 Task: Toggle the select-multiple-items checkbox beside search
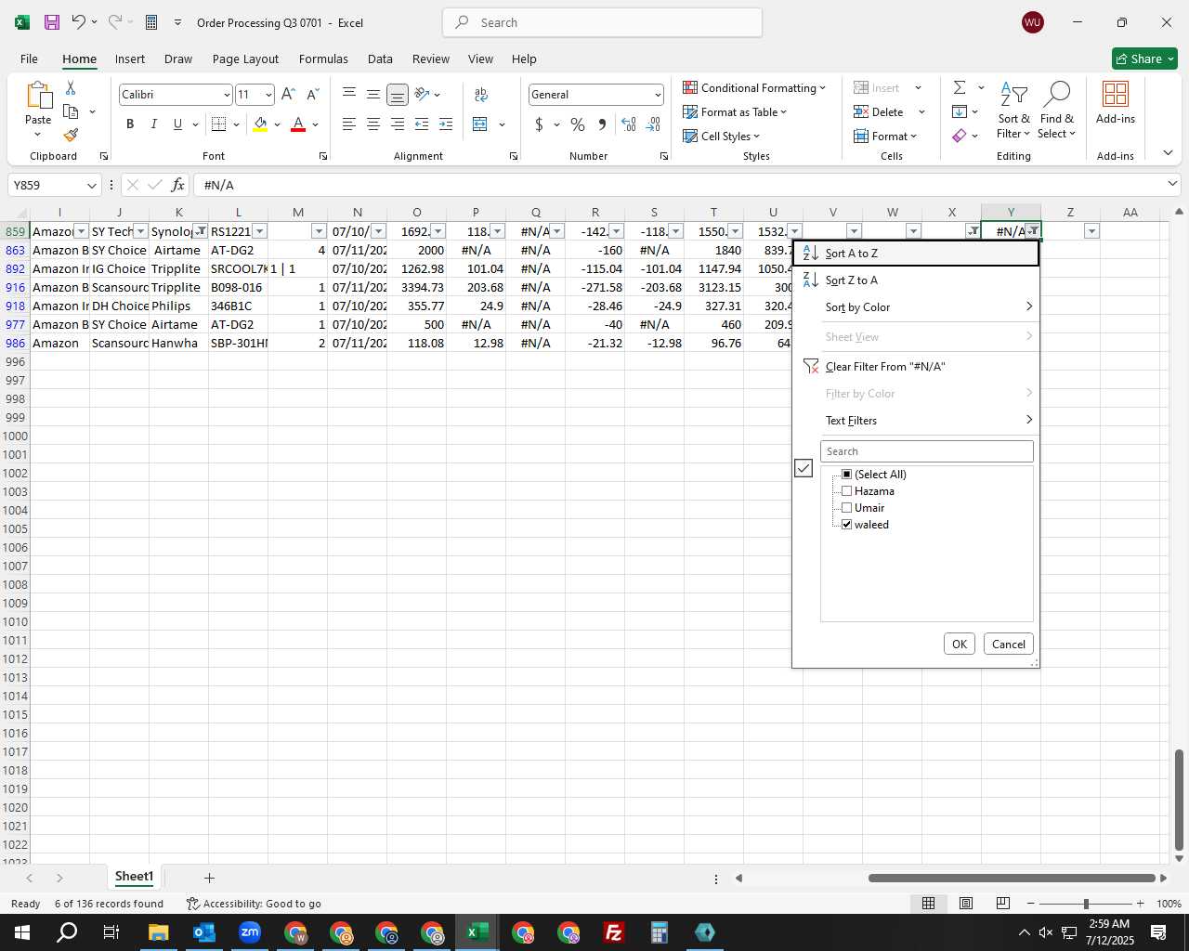pyautogui.click(x=804, y=469)
